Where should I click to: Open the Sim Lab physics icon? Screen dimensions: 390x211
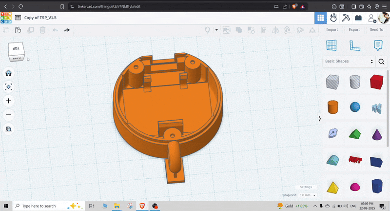333,18
